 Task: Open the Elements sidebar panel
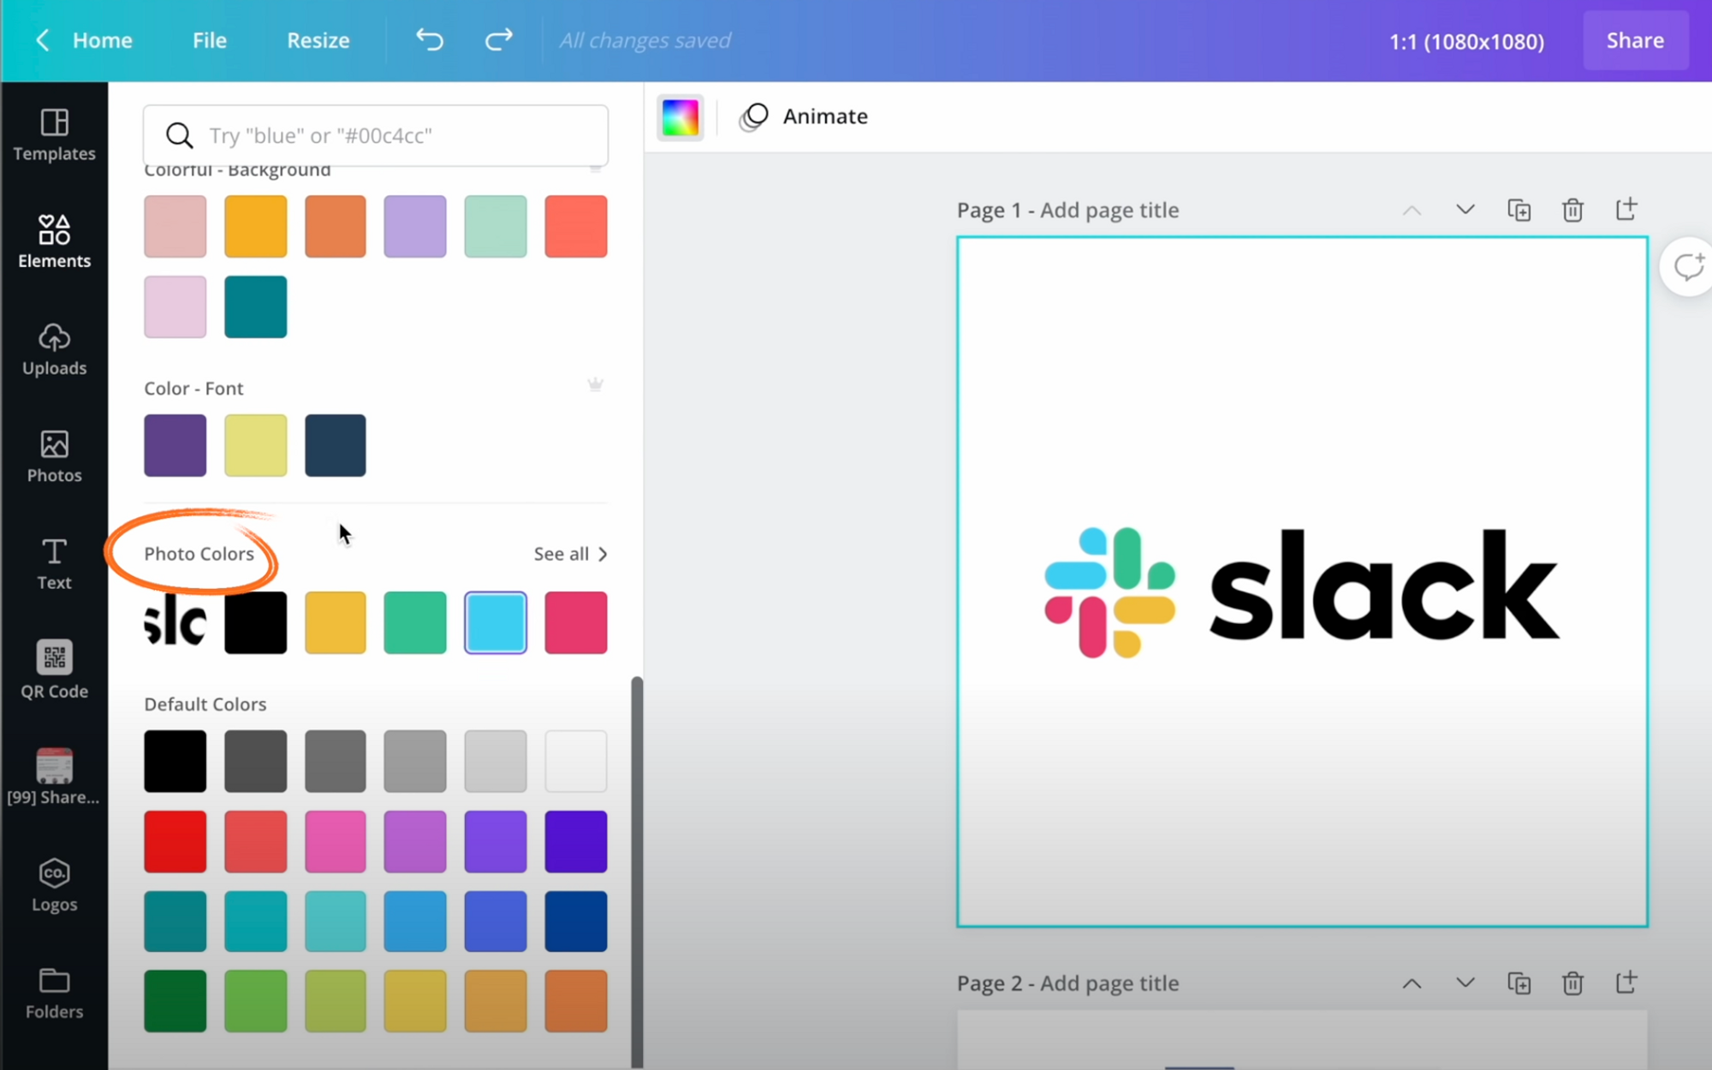tap(54, 242)
